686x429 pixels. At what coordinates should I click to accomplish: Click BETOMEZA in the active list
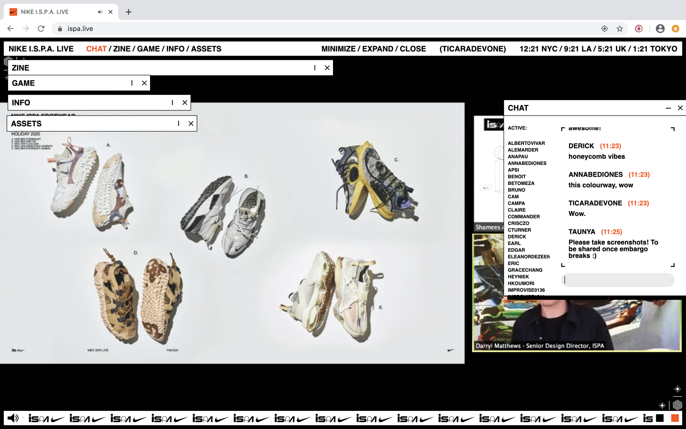[x=521, y=183]
